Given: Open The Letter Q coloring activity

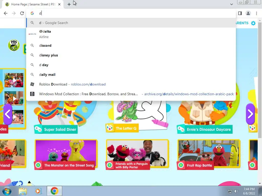Looking at the screenshot, I should (137, 116).
